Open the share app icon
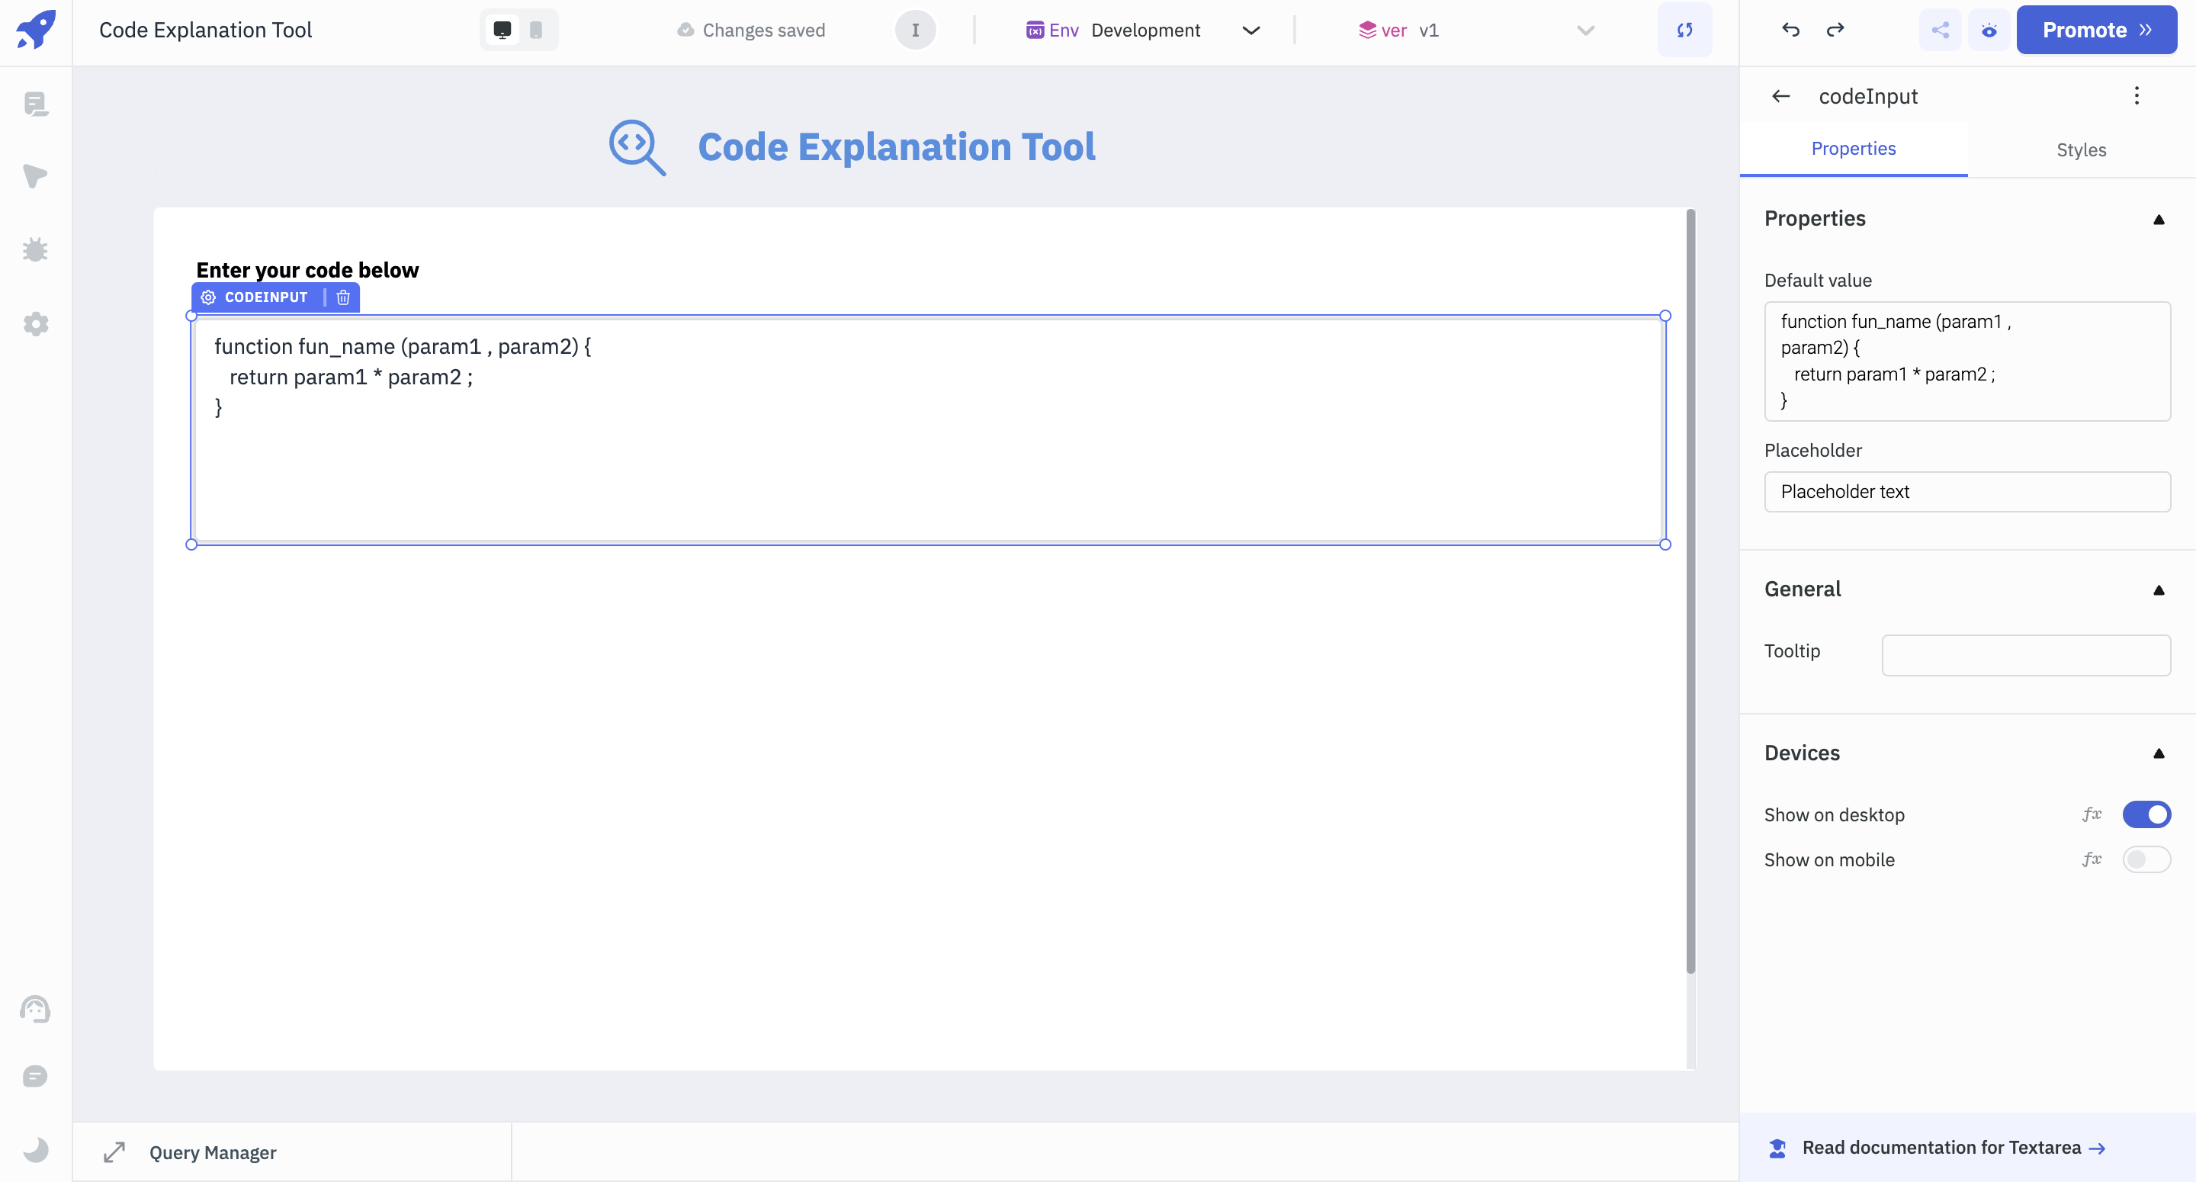The image size is (2196, 1182). point(1941,30)
